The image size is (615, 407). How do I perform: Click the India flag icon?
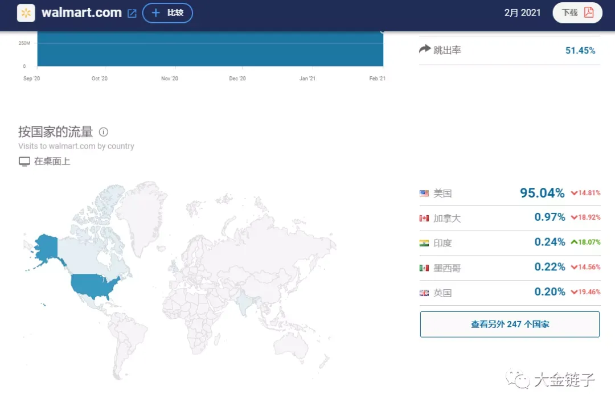pyautogui.click(x=424, y=243)
